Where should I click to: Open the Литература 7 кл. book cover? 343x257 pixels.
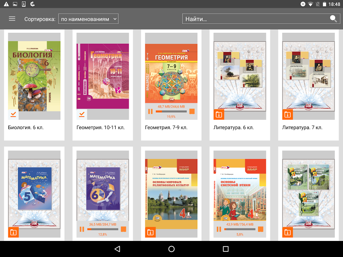pyautogui.click(x=308, y=76)
